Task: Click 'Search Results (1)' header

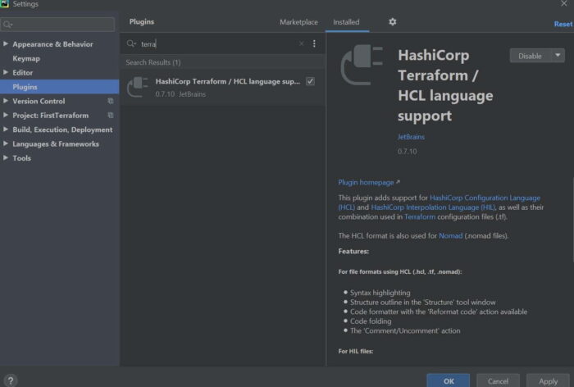Action: click(x=153, y=62)
